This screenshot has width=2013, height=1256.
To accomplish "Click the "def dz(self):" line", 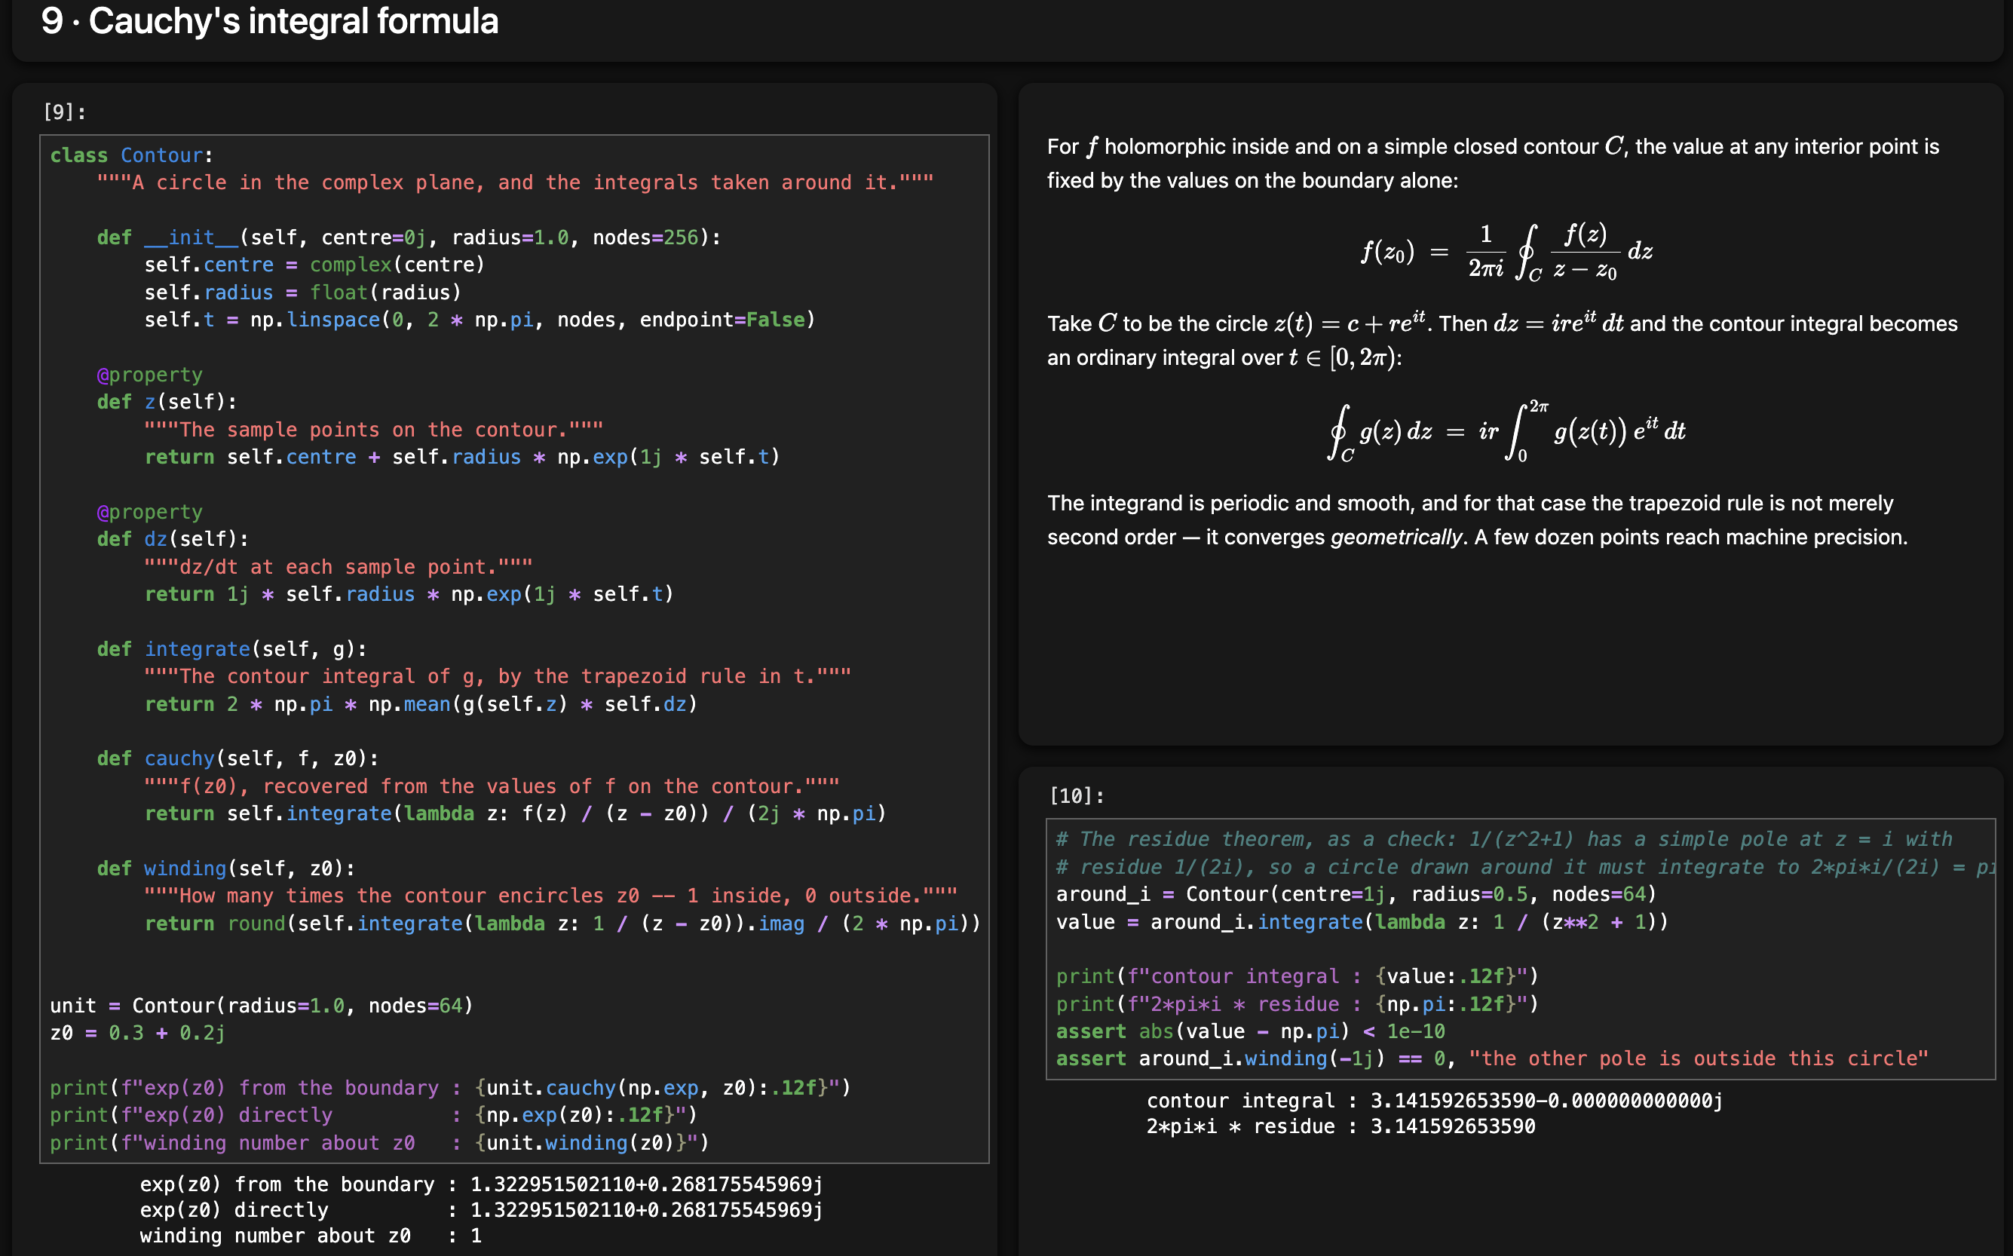I will pos(173,539).
